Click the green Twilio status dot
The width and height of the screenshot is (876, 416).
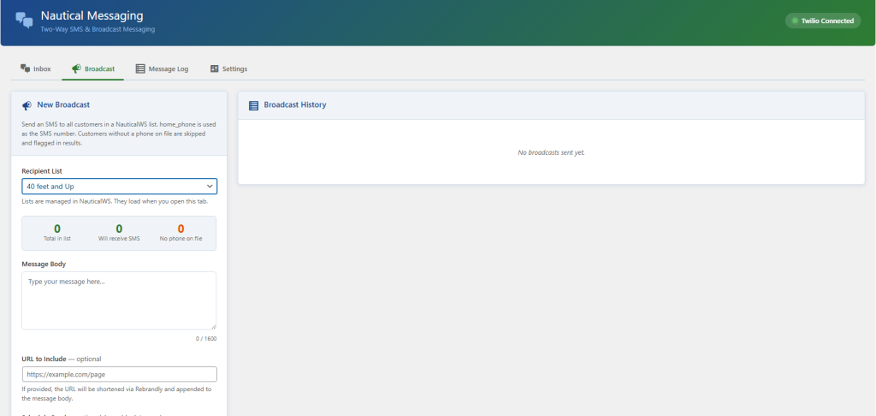pos(795,21)
